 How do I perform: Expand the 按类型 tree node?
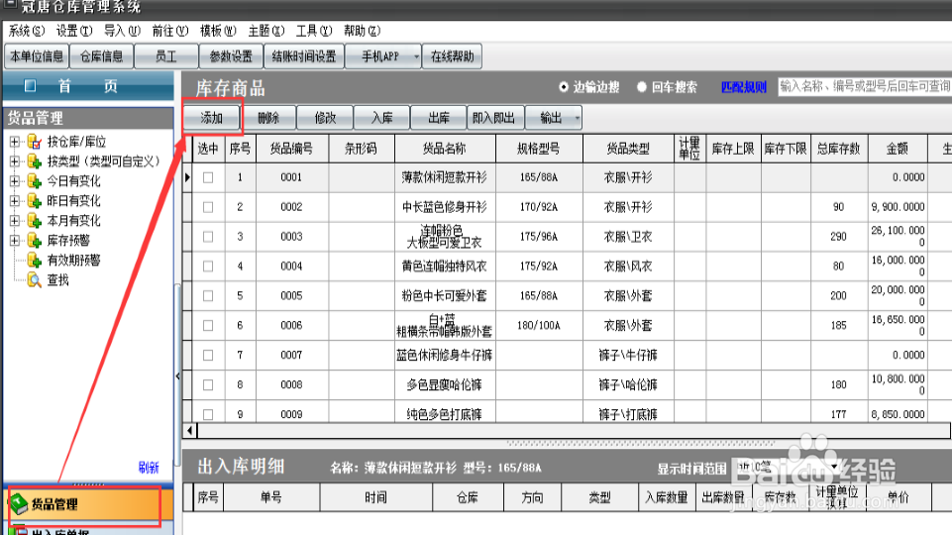(15, 161)
